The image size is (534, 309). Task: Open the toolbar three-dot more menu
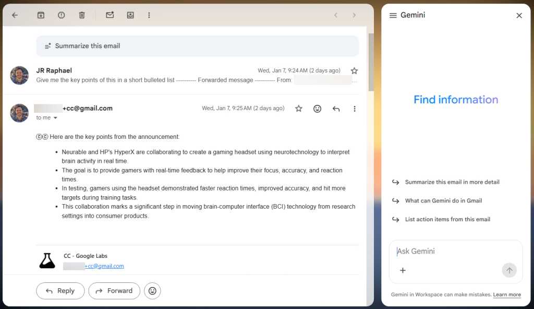(x=149, y=15)
